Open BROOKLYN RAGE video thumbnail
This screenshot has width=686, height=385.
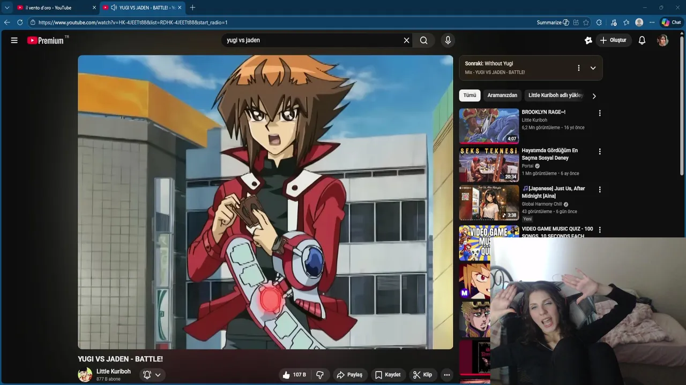(489, 126)
